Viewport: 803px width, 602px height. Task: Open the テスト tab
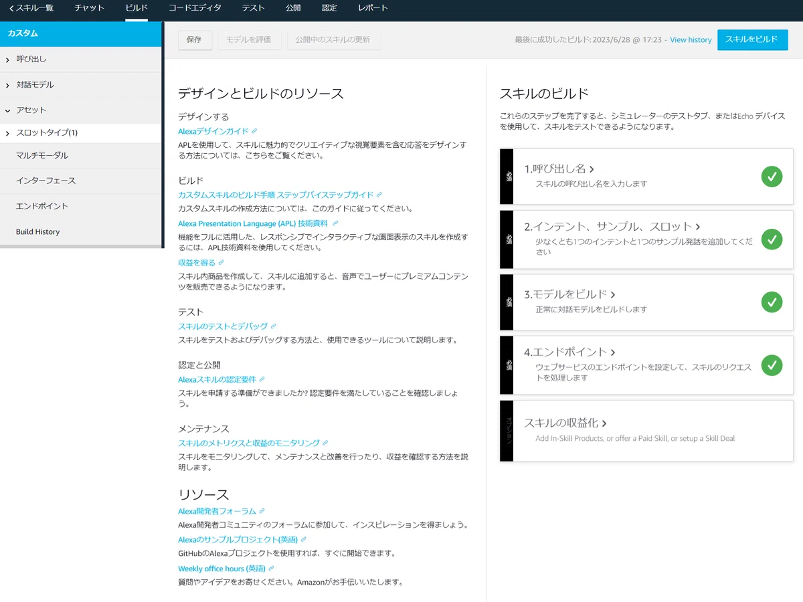coord(253,8)
